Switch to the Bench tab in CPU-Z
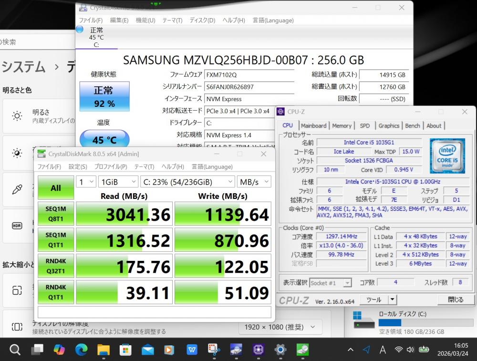This screenshot has width=477, height=361. pyautogui.click(x=413, y=125)
